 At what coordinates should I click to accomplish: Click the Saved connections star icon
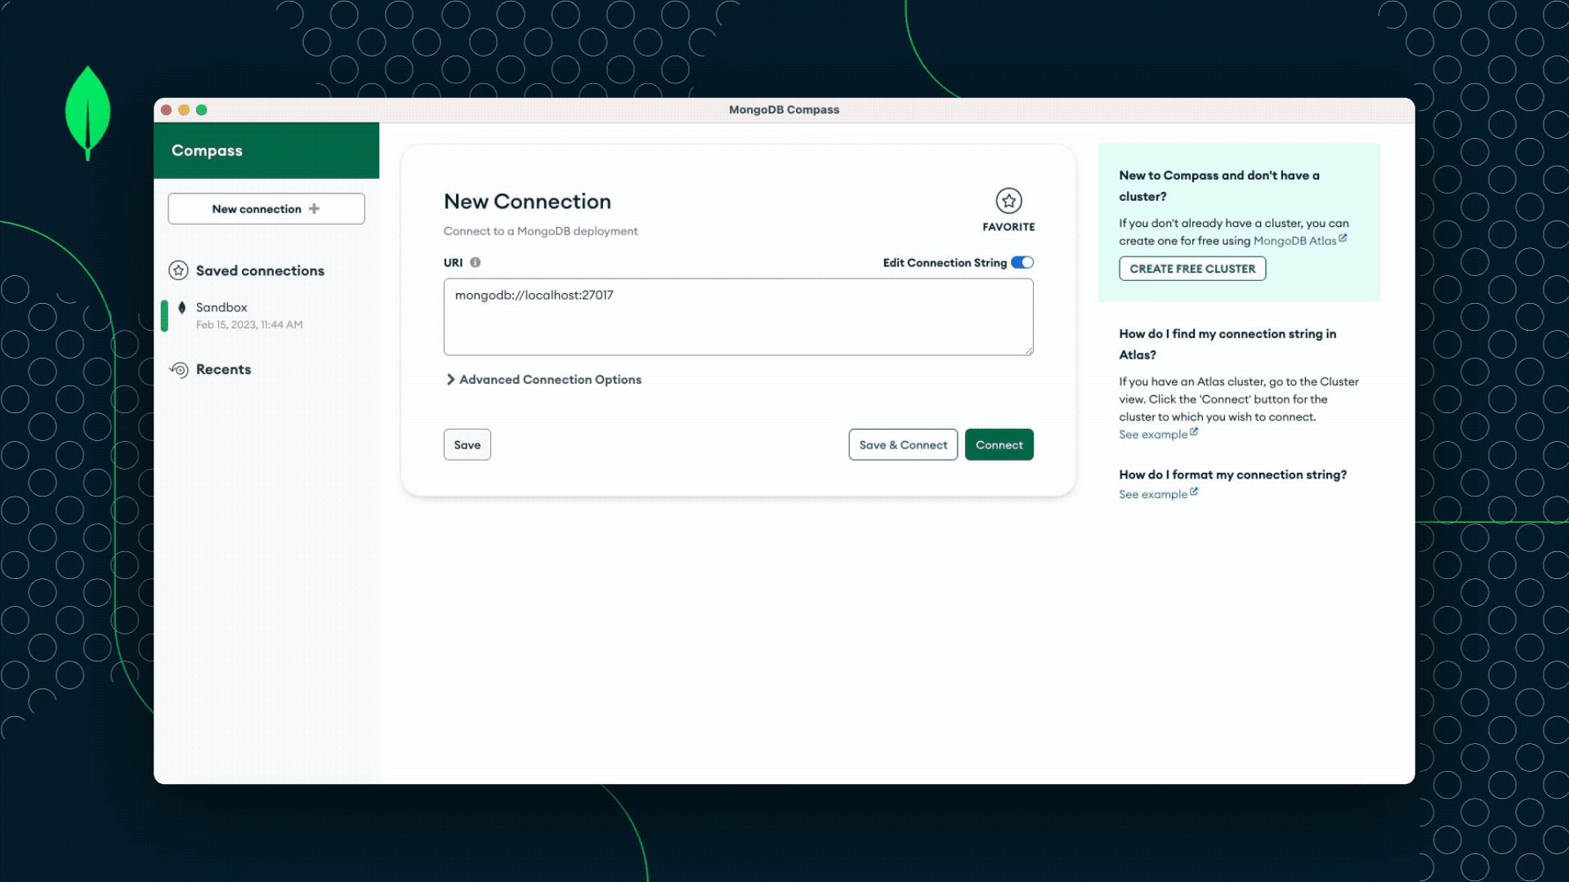coord(178,271)
